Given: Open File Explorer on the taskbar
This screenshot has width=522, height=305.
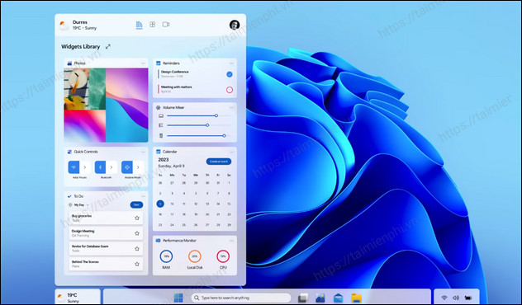Looking at the screenshot, I should [357, 298].
